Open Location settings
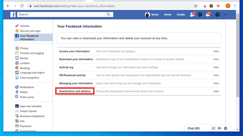Screen dimensions: 243x136 [25, 63]
